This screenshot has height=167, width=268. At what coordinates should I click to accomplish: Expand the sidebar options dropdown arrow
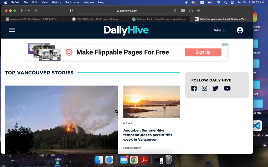pos(29,11)
